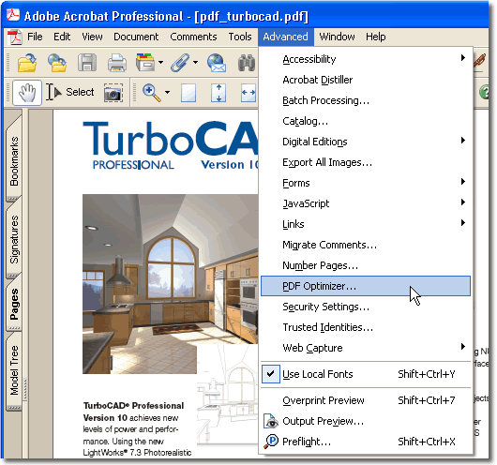Click the paperclip Attach File icon
Viewport: 497px width, 465px height.
(180, 62)
